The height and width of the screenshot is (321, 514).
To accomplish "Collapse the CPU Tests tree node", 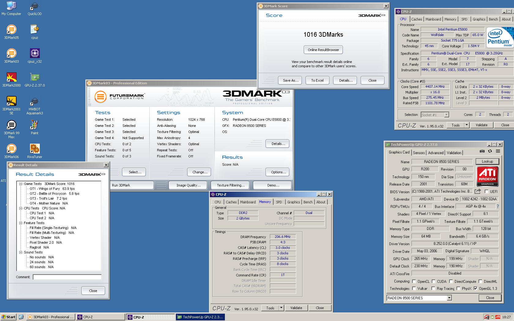I will pyautogui.click(x=21, y=208).
